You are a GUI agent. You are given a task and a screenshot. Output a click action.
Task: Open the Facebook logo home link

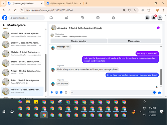tap(5, 18)
